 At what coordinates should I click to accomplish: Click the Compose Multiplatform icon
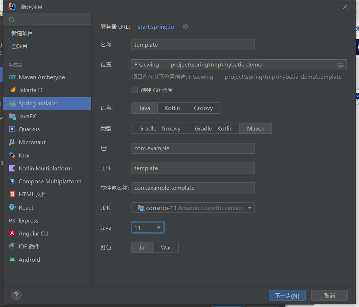12,181
